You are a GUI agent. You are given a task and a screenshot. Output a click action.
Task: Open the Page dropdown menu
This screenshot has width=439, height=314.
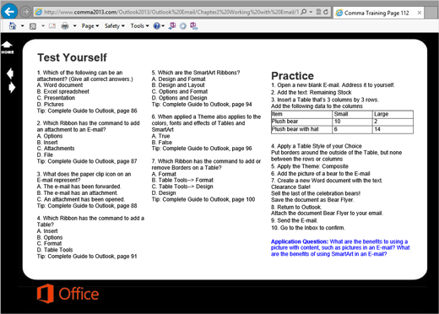tap(90, 26)
